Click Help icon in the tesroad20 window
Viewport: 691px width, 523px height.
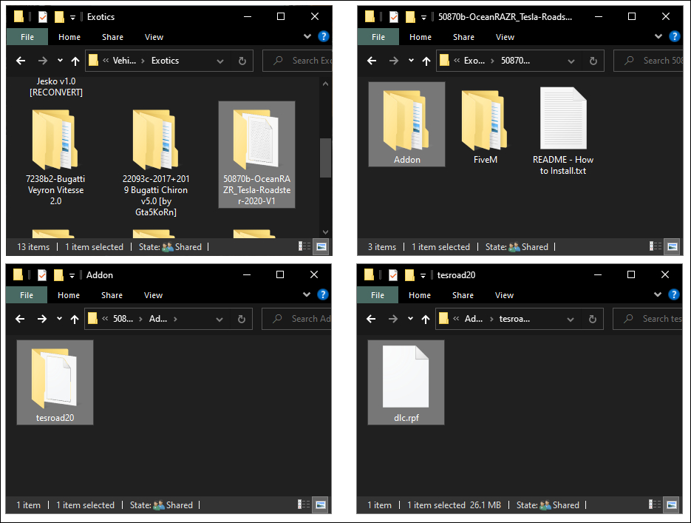(673, 294)
